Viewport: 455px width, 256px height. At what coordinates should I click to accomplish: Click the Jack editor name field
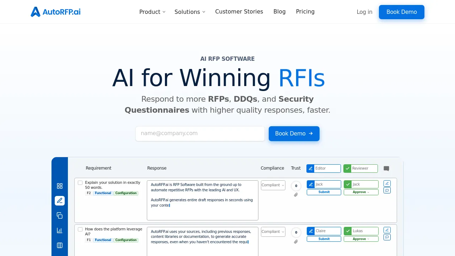click(x=328, y=185)
